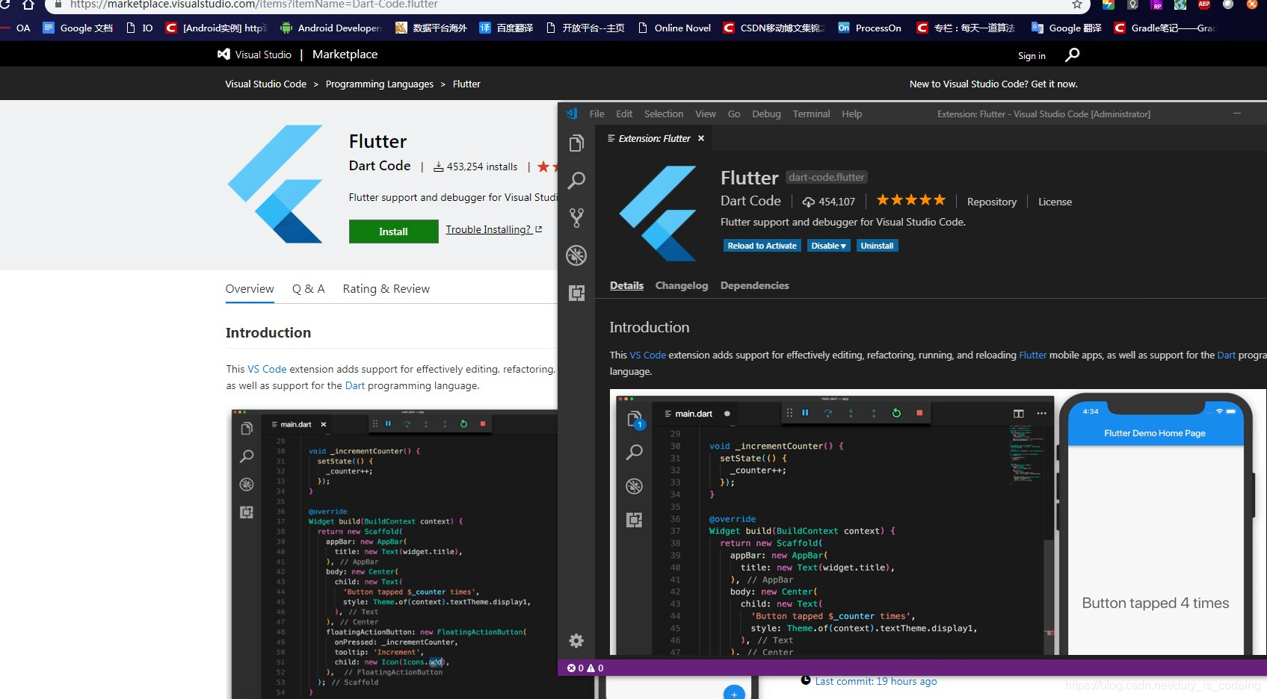Switch to the Changelog tab

681,285
